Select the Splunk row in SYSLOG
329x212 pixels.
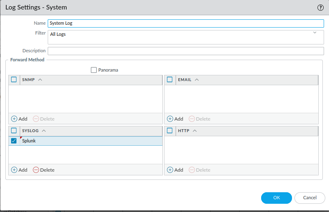point(86,141)
